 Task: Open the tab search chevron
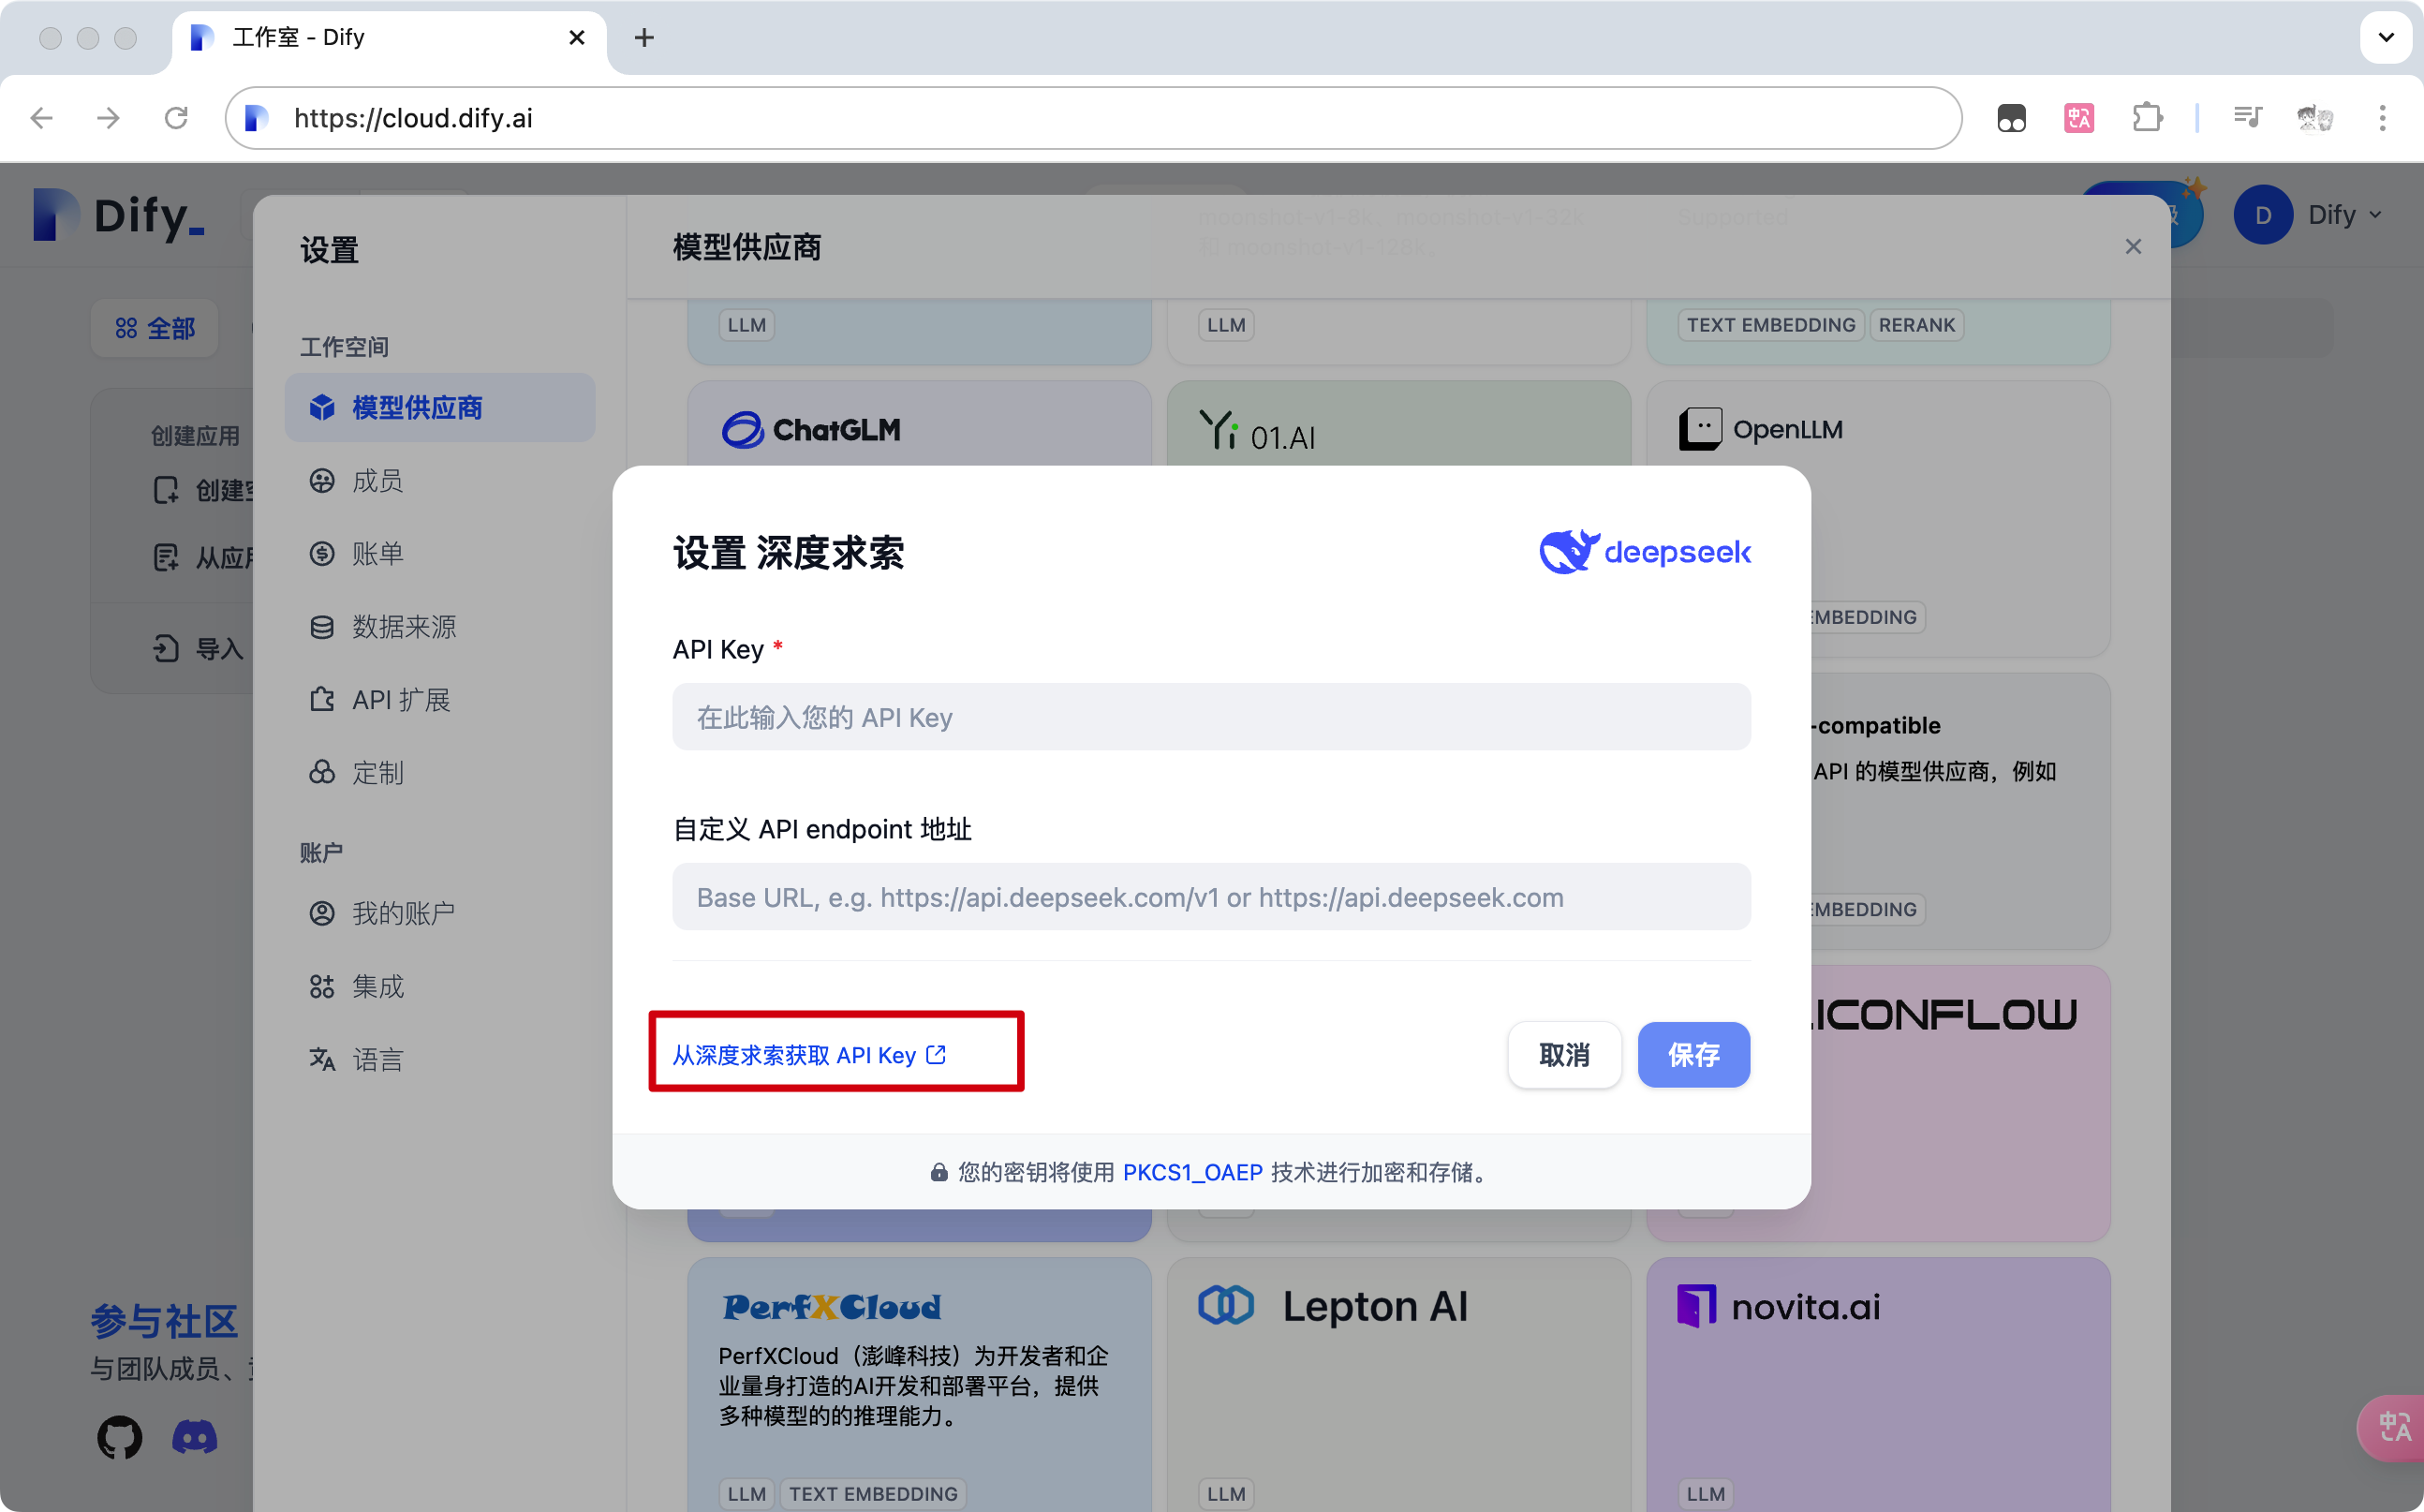pyautogui.click(x=2386, y=37)
